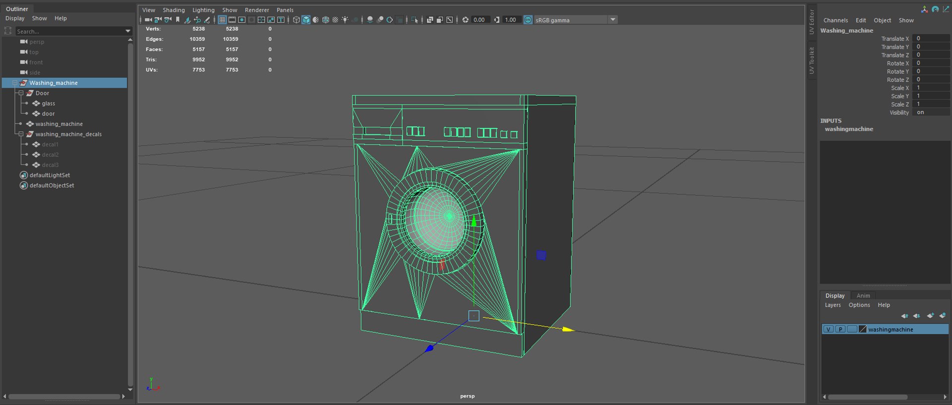Select the glass mesh in Outliner
952x405 pixels.
[x=49, y=104]
